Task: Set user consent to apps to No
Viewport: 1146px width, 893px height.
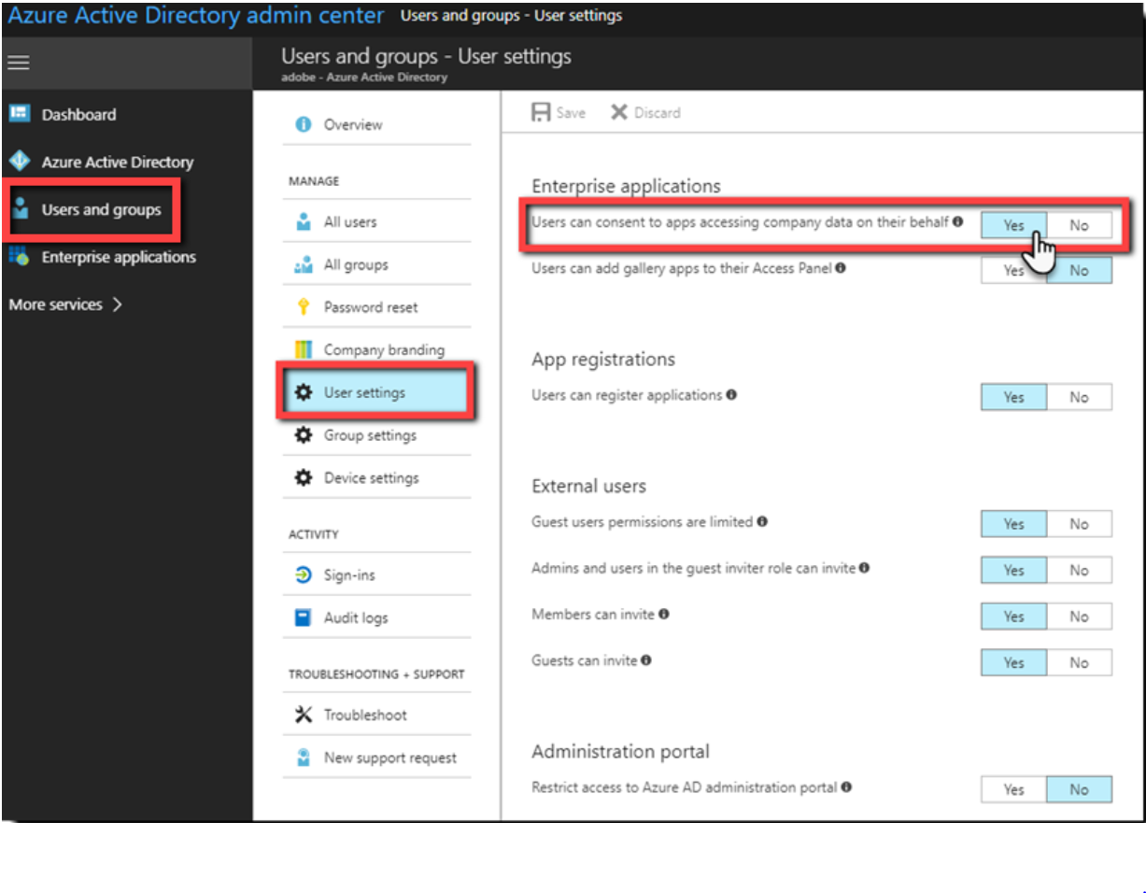Action: [1080, 225]
